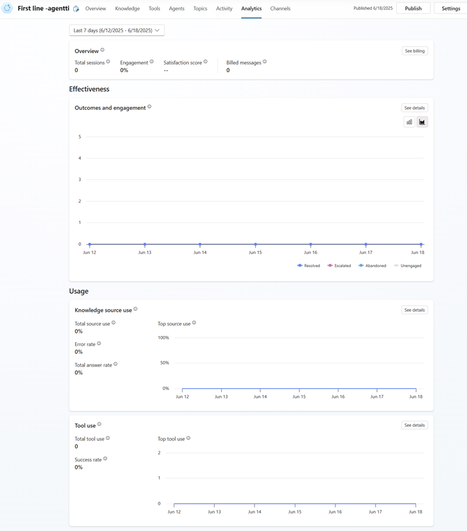Open the Channels tab
The height and width of the screenshot is (531, 467).
(x=280, y=9)
